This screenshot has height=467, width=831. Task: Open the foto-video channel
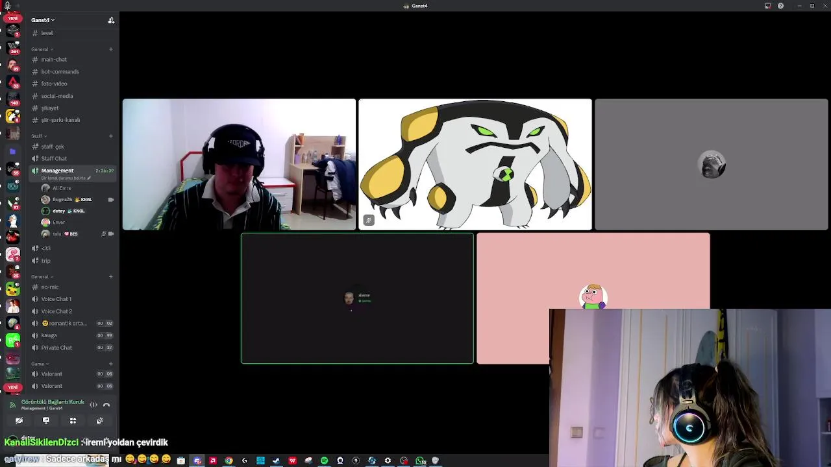click(x=73, y=84)
